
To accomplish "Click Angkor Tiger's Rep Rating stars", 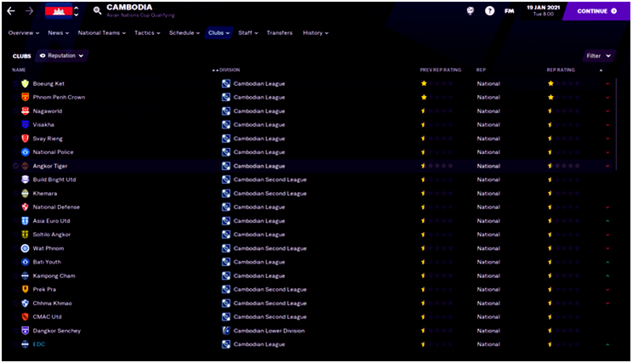I will click(x=563, y=166).
